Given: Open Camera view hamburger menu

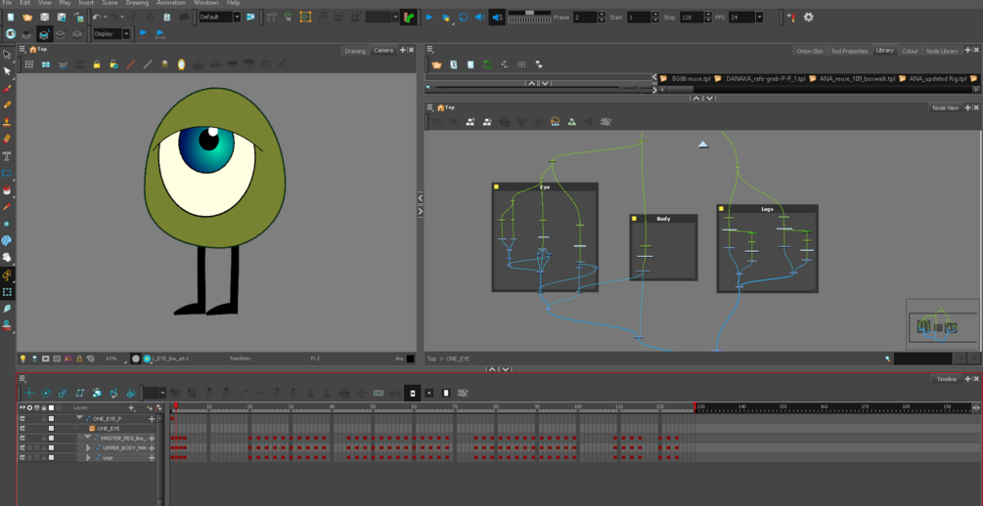Looking at the screenshot, I should 22,49.
